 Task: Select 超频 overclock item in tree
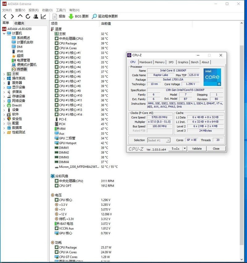click(20, 56)
